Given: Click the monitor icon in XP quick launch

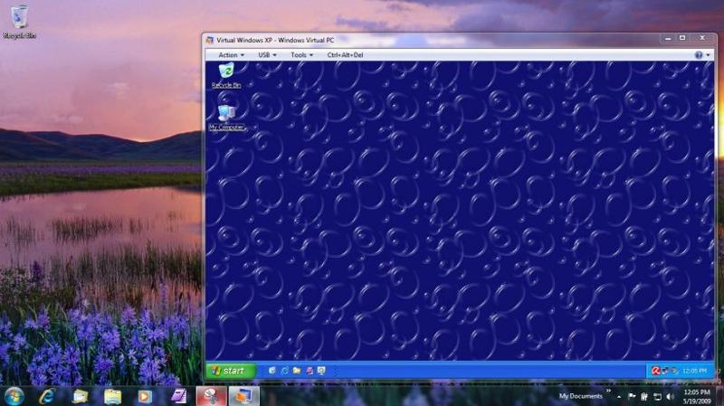Looking at the screenshot, I should pos(321,371).
